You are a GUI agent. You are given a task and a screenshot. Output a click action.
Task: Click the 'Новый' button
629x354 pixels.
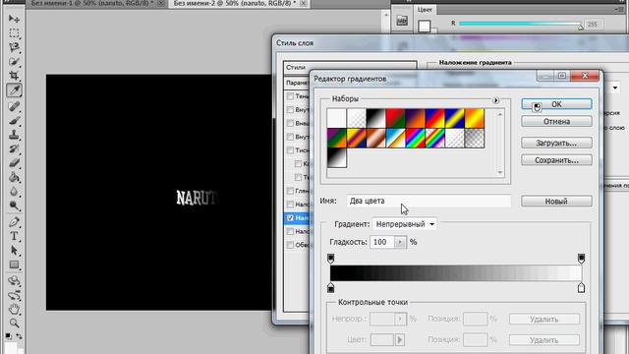click(x=556, y=201)
